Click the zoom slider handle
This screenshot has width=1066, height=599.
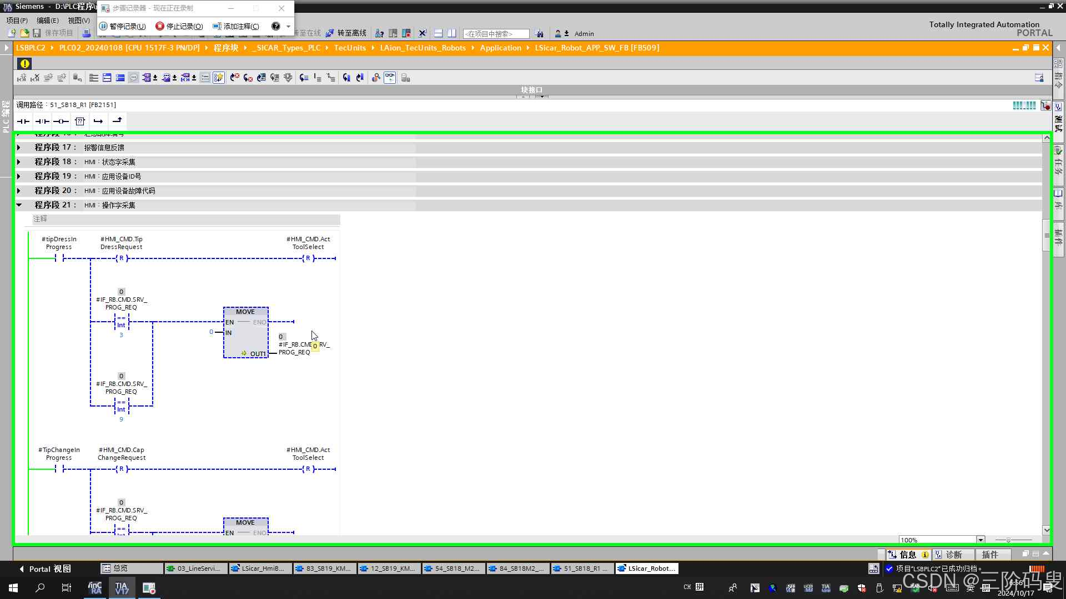(x=1008, y=540)
